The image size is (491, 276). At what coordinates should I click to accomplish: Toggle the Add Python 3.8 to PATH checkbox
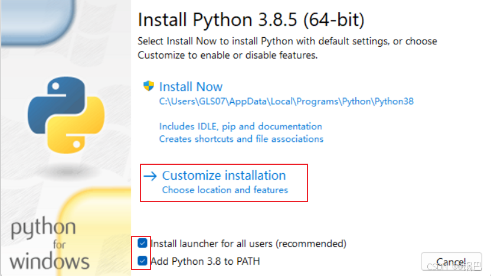point(142,261)
